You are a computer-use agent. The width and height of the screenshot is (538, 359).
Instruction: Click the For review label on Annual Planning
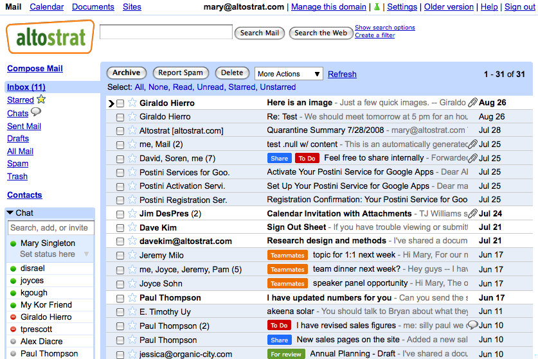pos(286,354)
